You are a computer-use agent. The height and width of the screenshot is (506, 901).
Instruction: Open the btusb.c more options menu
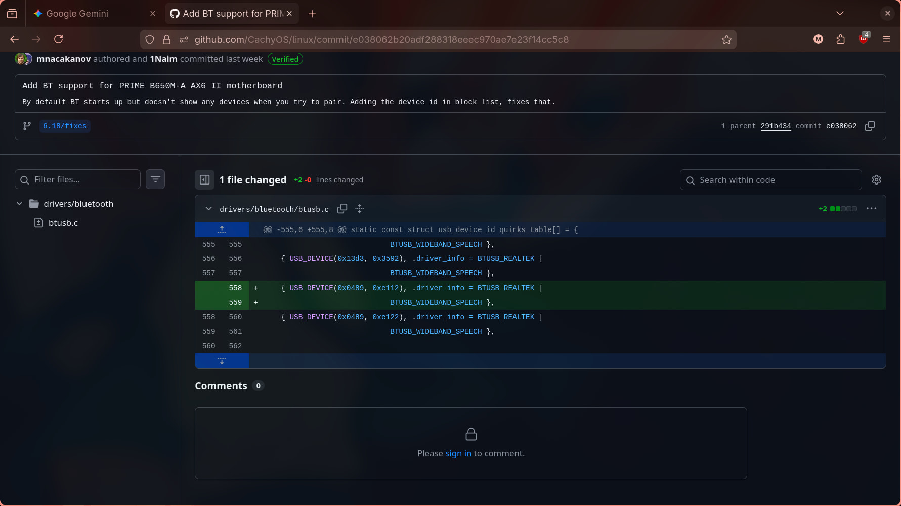coord(871,208)
